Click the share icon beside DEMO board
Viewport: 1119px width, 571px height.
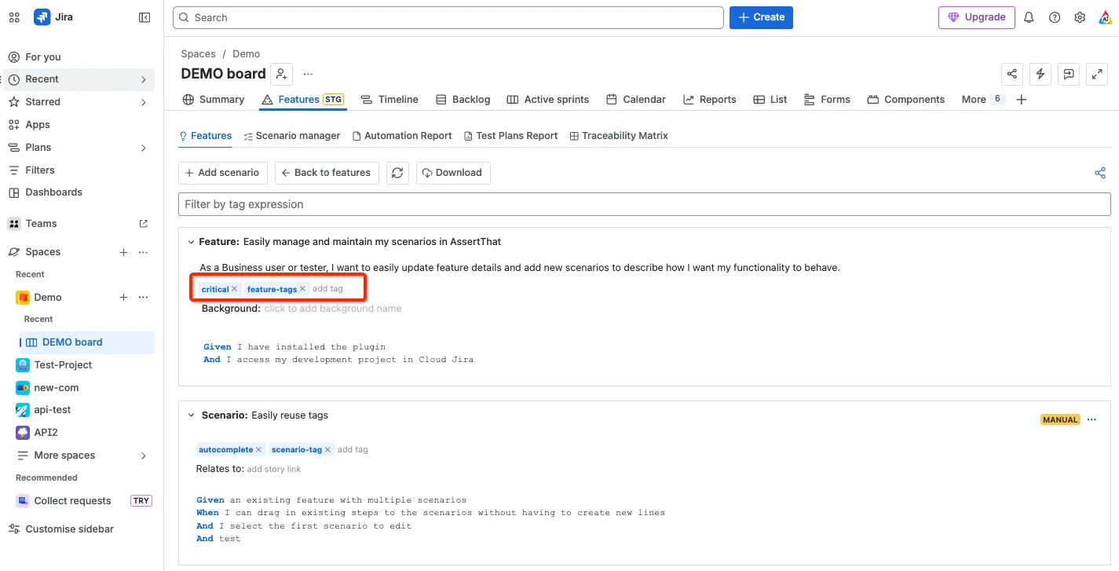[x=1012, y=74]
